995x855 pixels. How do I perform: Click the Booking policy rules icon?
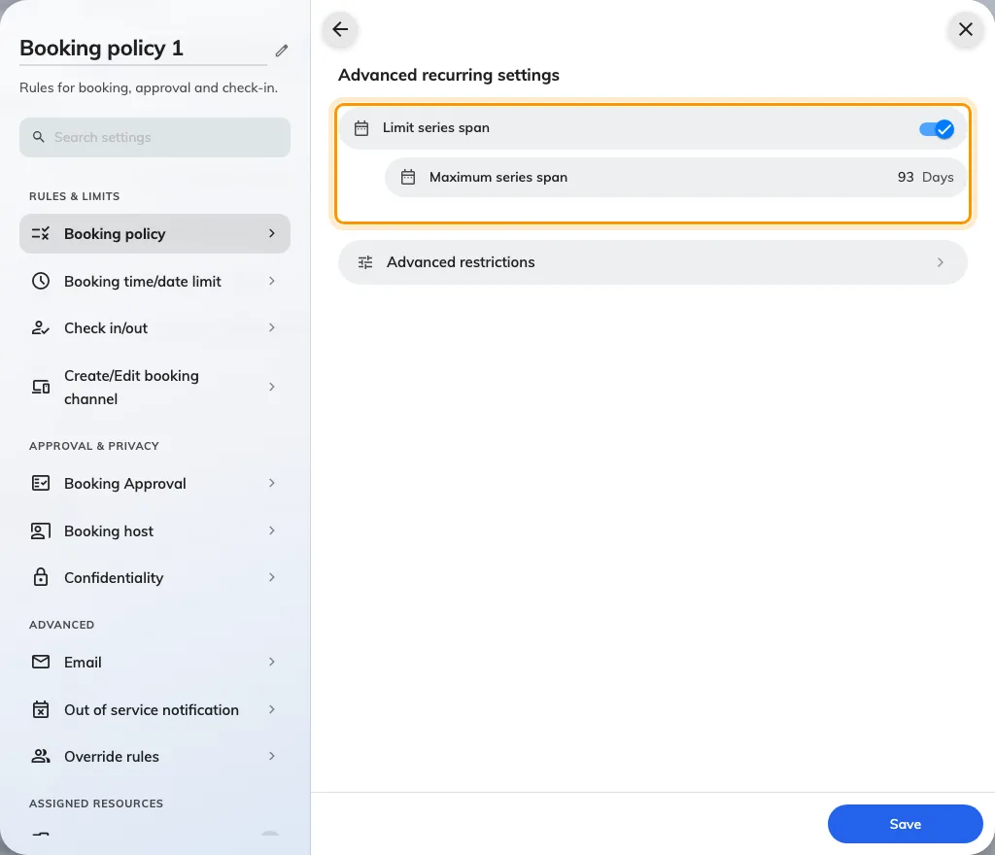(41, 233)
